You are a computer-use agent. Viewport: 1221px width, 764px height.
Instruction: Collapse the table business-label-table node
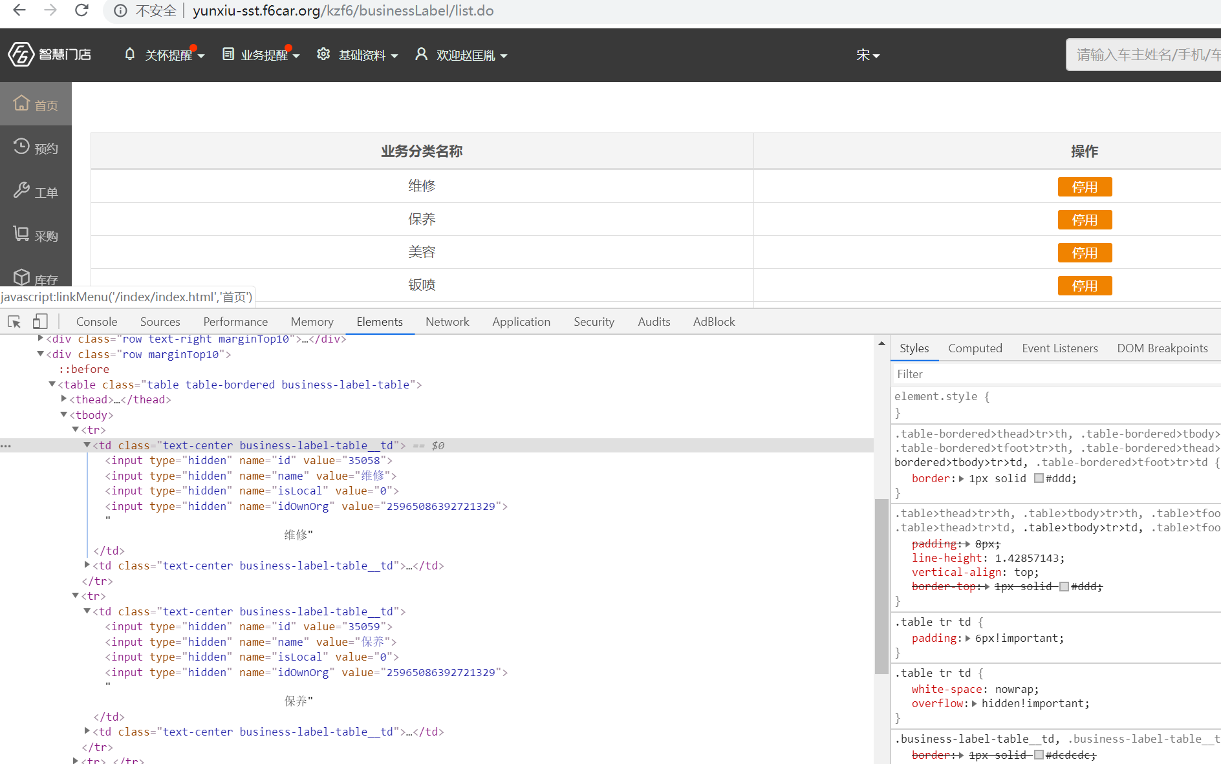(52, 384)
